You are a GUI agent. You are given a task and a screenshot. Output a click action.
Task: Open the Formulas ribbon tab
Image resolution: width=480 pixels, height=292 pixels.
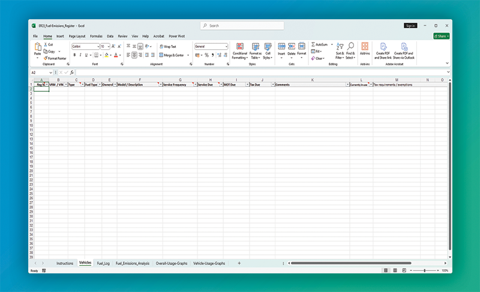96,36
